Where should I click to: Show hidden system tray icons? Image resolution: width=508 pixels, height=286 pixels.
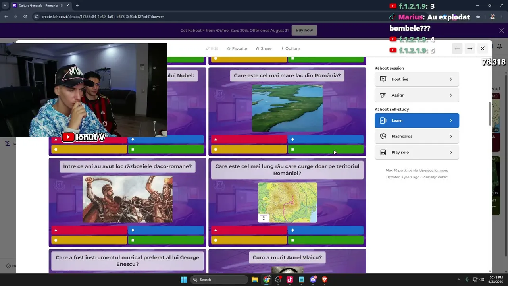tap(458, 280)
